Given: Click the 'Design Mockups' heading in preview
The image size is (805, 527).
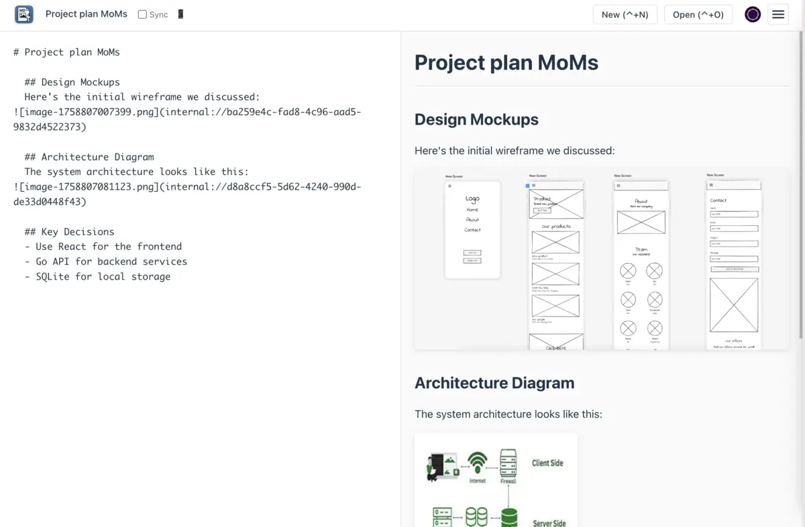Looking at the screenshot, I should pyautogui.click(x=476, y=119).
